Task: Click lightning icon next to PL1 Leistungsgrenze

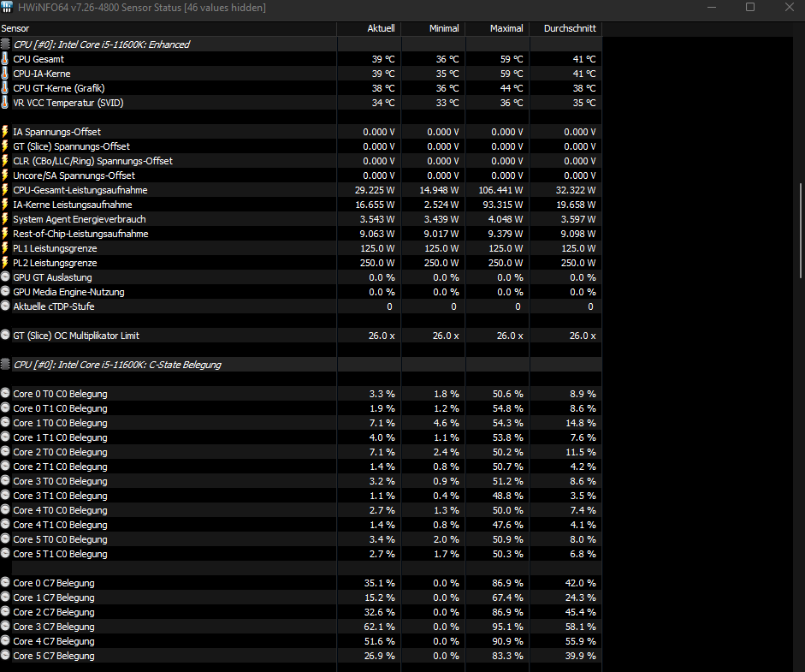Action: [5, 248]
